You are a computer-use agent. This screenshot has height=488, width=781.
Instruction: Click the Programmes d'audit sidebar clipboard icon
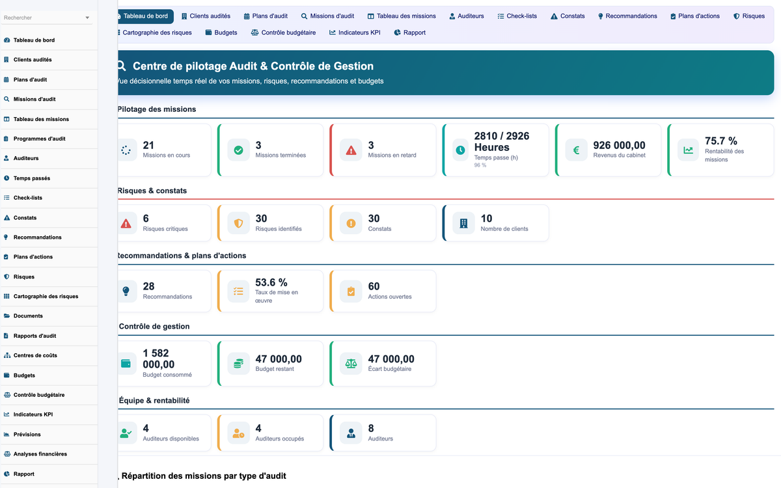tap(7, 139)
